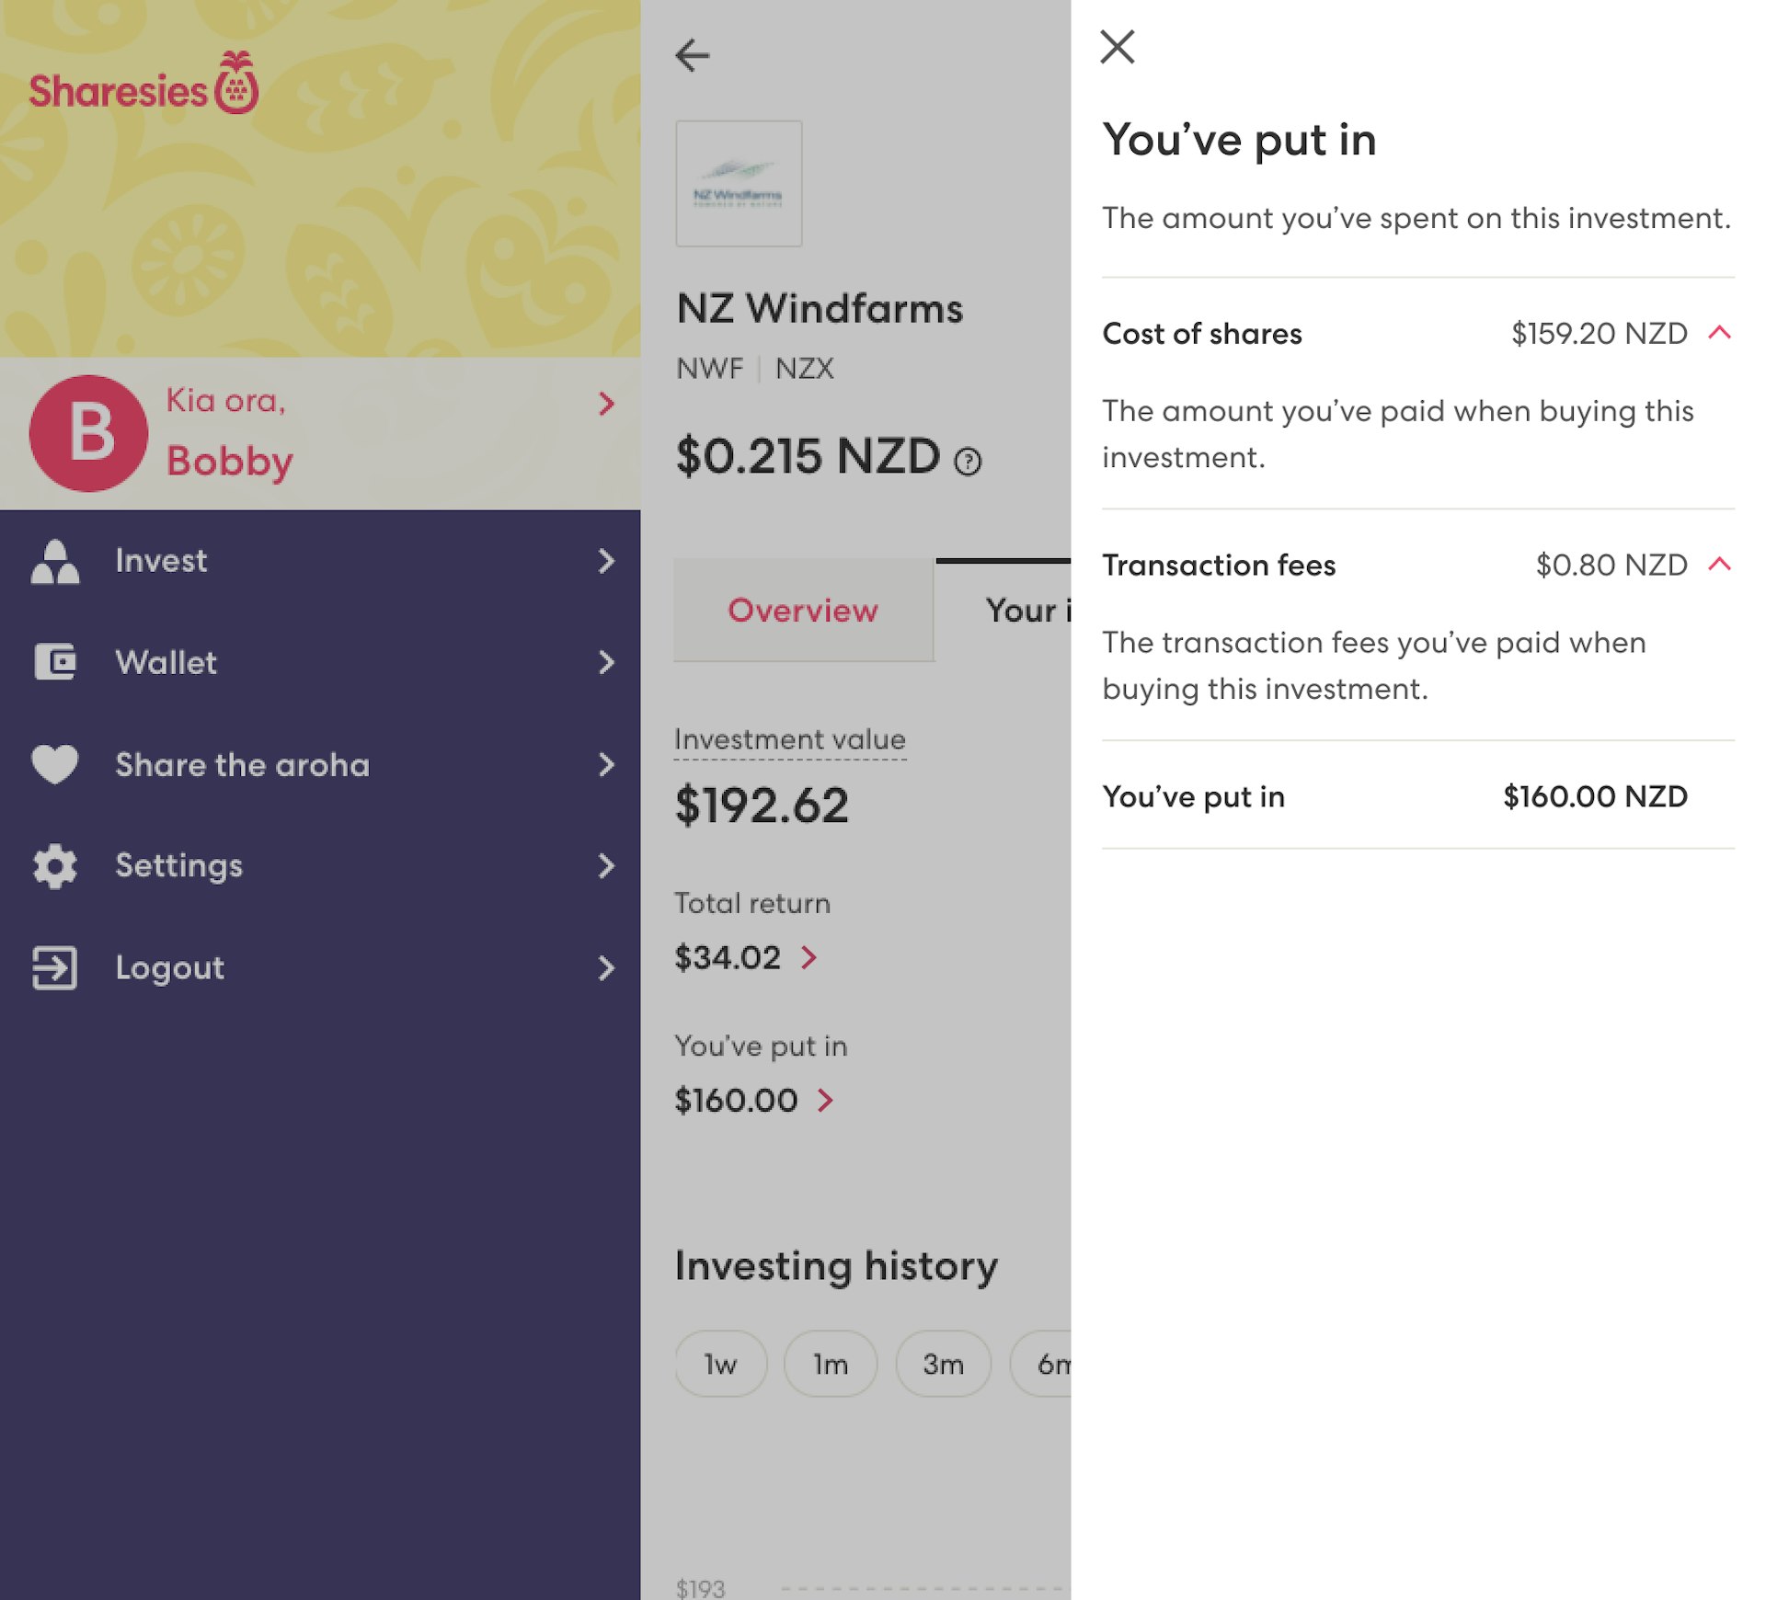Collapse the Cost of shares section
1766x1600 pixels.
pyautogui.click(x=1719, y=333)
